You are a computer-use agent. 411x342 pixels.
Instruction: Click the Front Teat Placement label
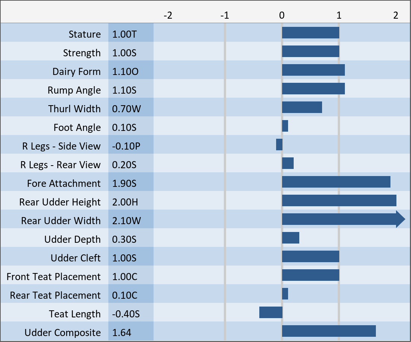pyautogui.click(x=53, y=277)
